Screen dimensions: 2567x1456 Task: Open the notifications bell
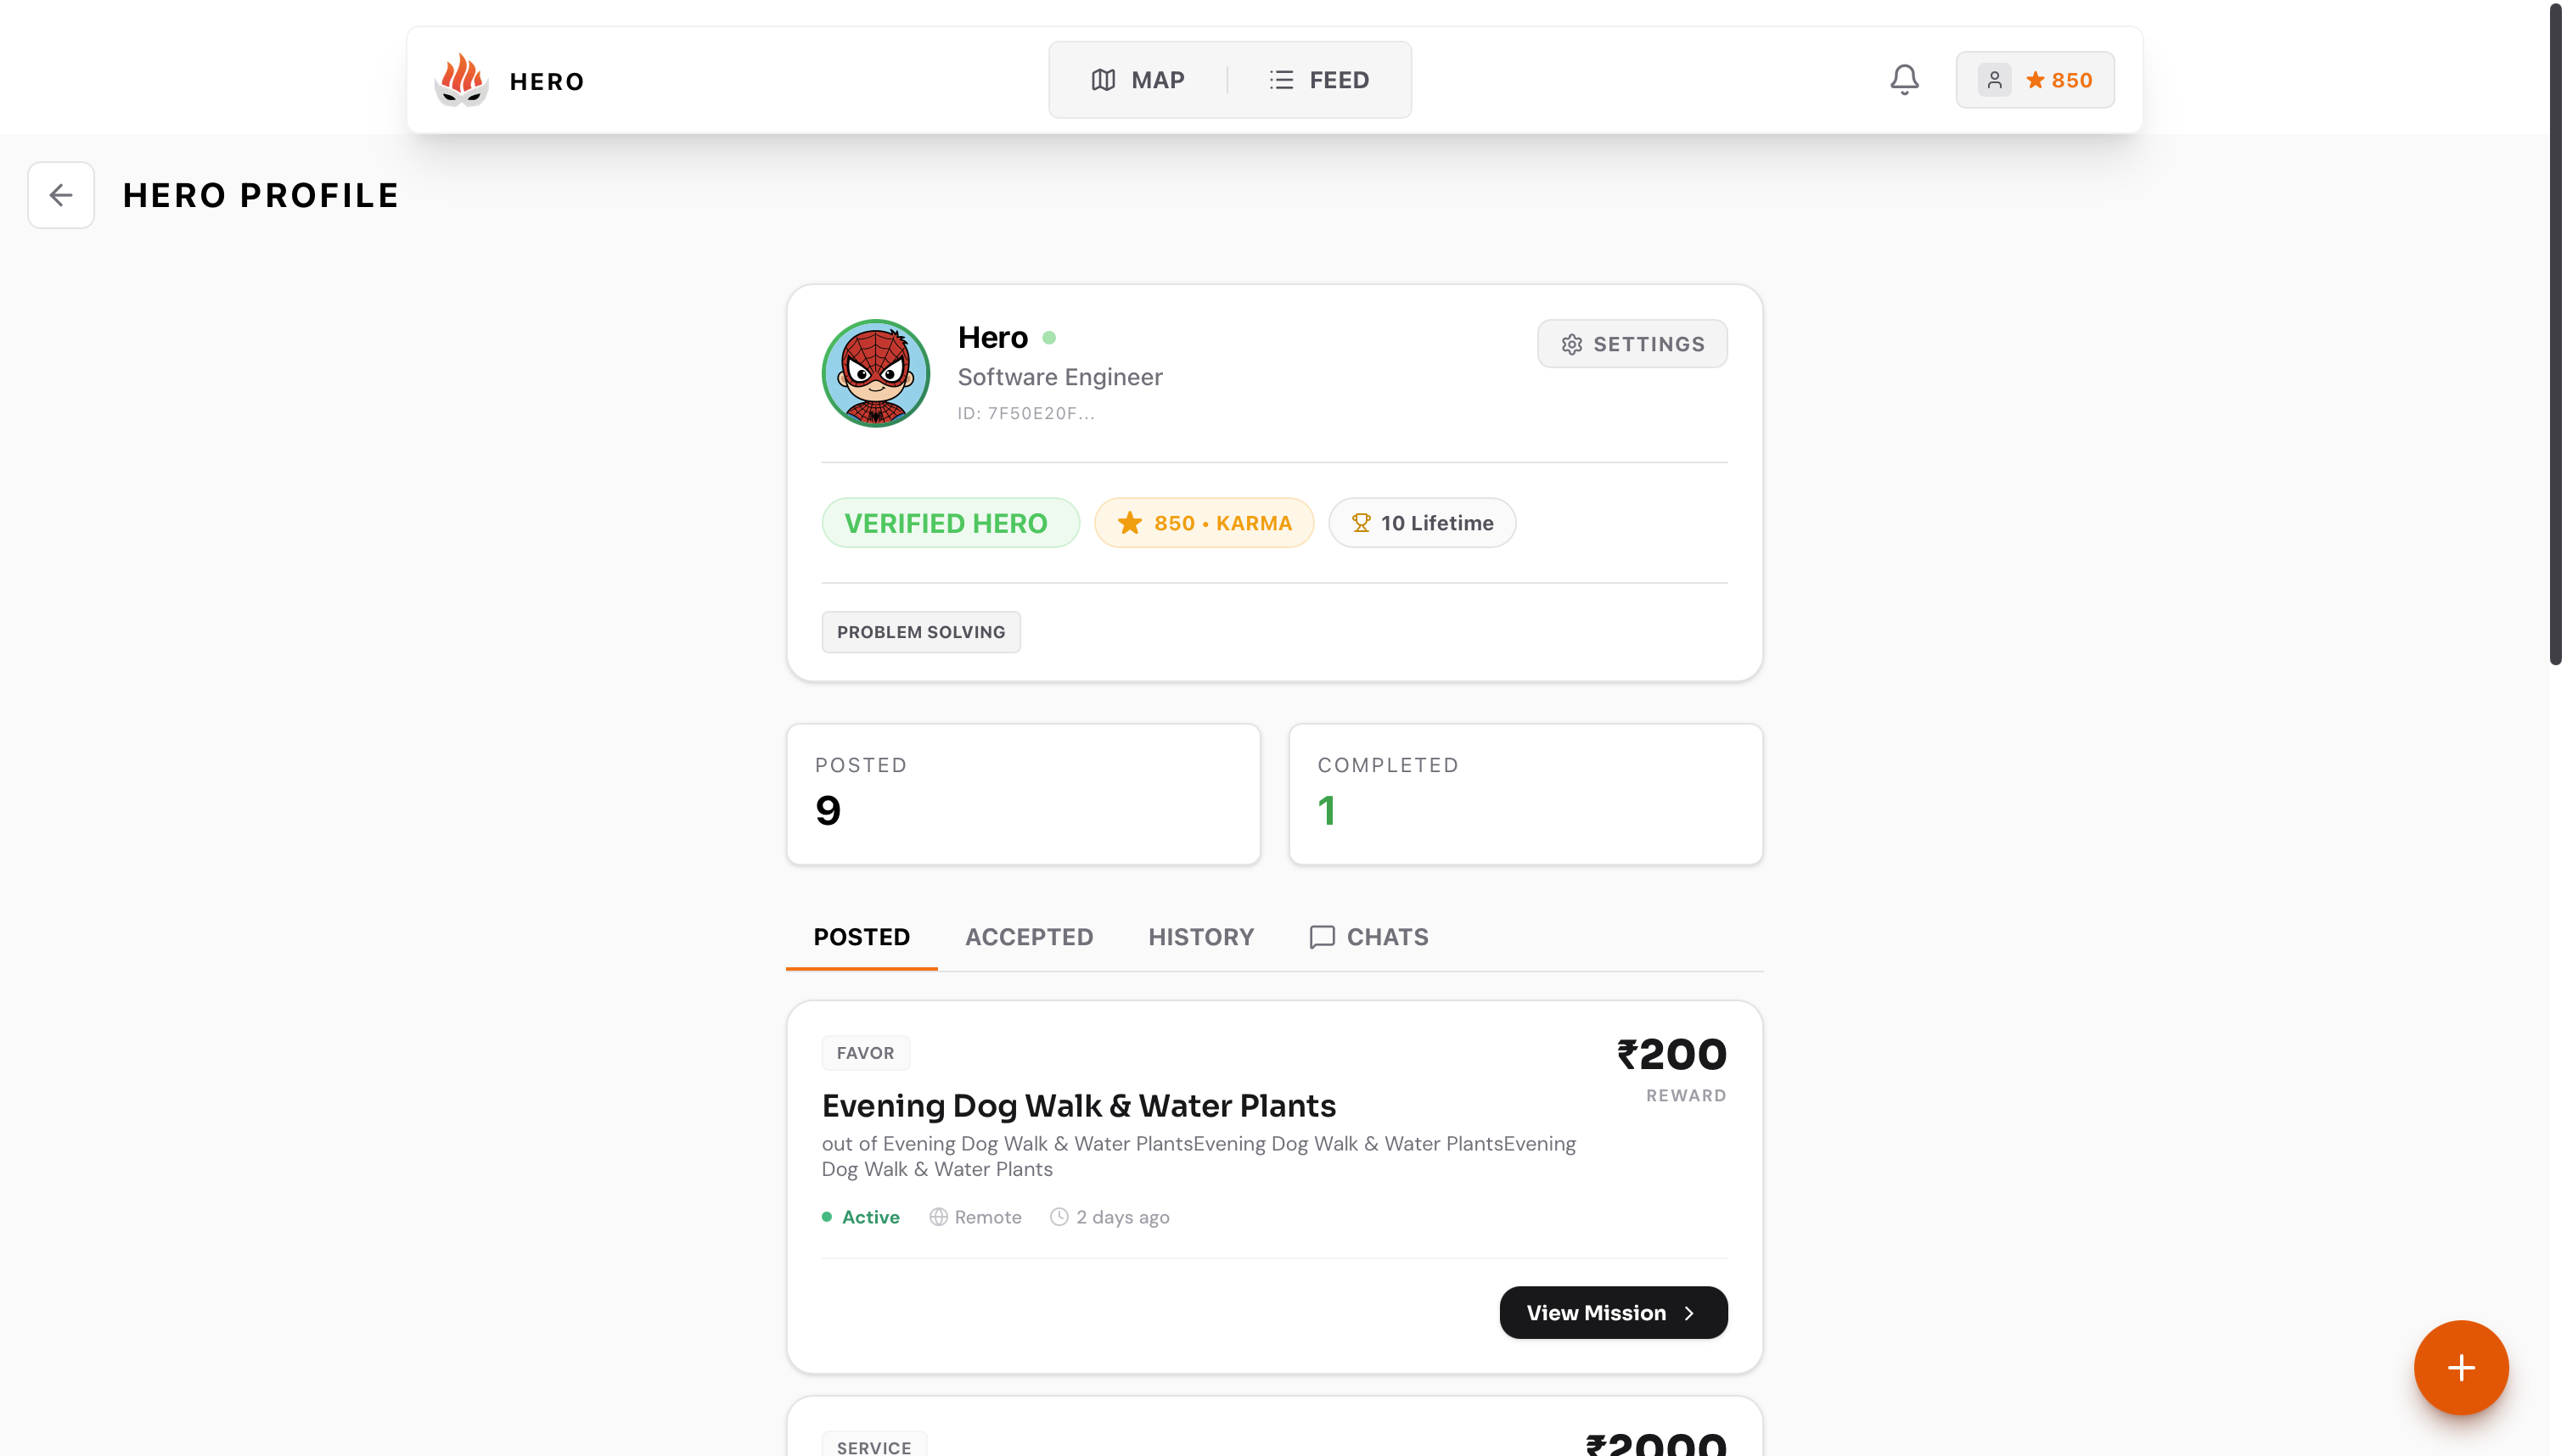pyautogui.click(x=1905, y=80)
